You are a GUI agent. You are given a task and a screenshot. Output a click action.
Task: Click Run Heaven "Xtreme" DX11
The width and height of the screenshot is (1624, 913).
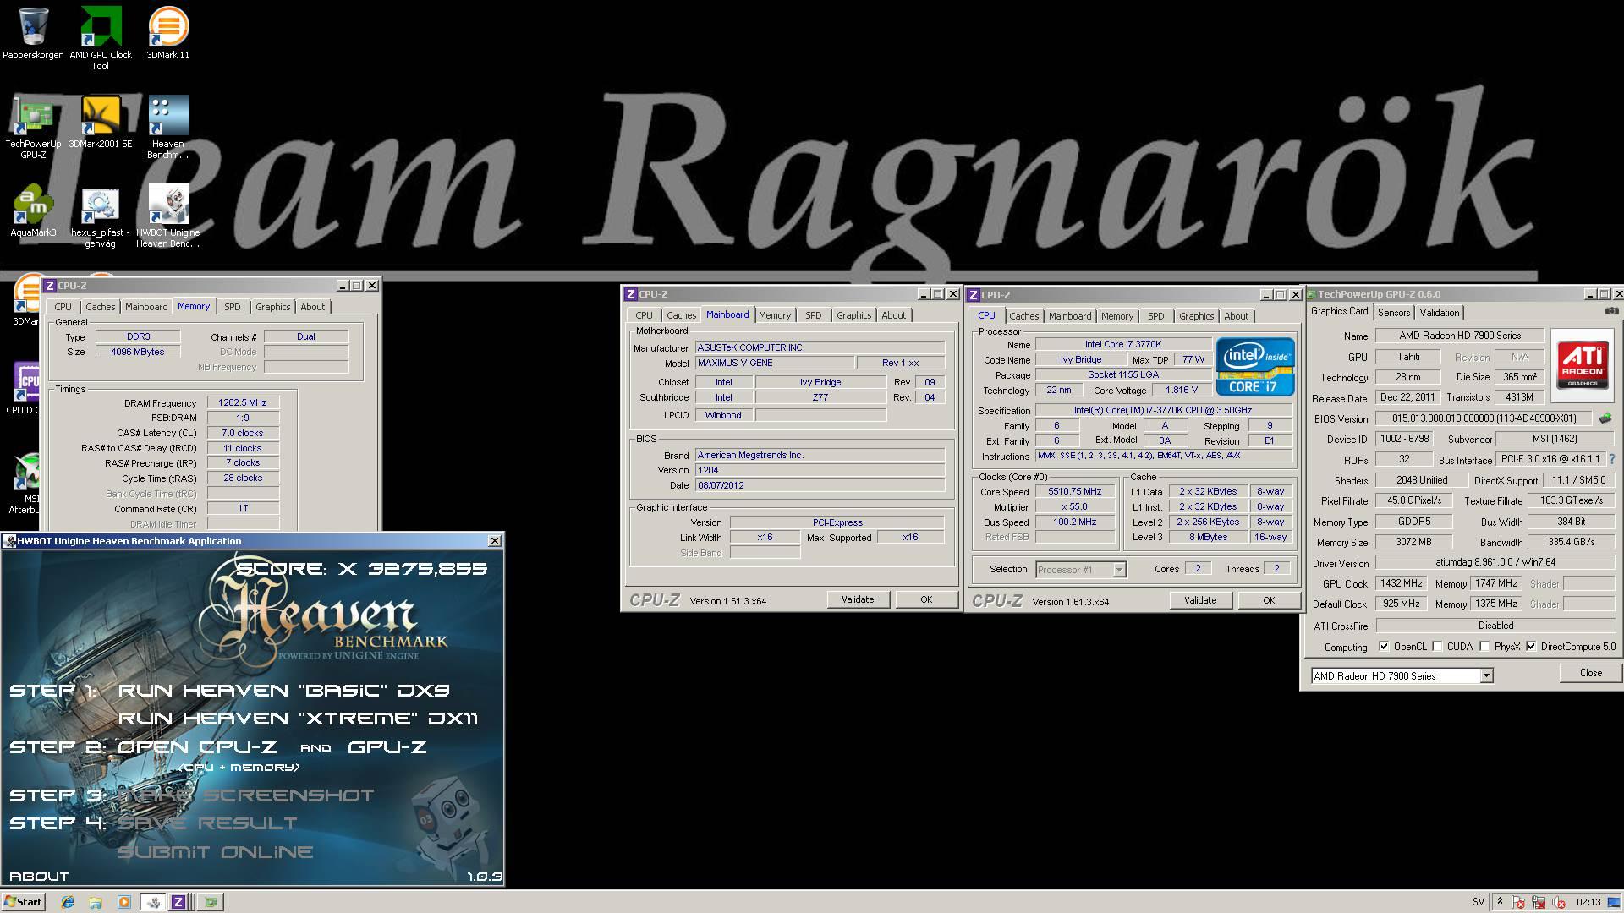pos(298,719)
